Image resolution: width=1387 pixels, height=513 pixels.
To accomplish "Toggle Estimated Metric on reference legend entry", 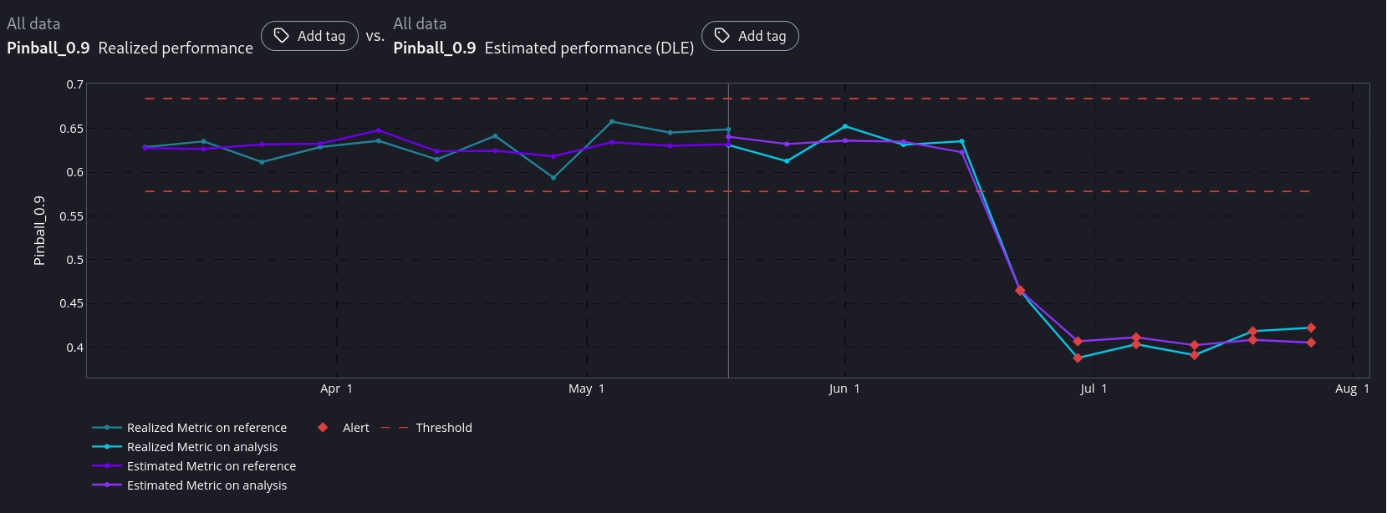I will click(211, 466).
